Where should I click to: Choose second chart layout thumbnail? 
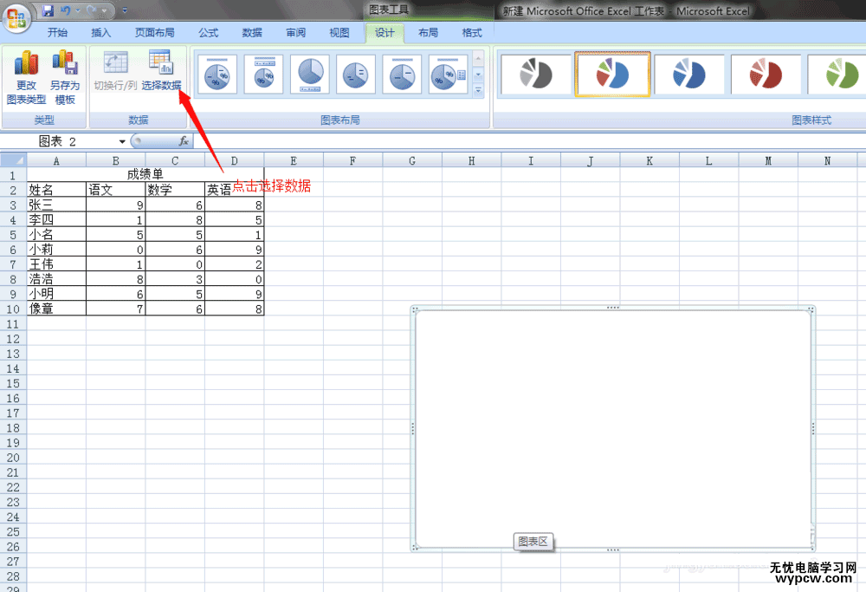(263, 74)
